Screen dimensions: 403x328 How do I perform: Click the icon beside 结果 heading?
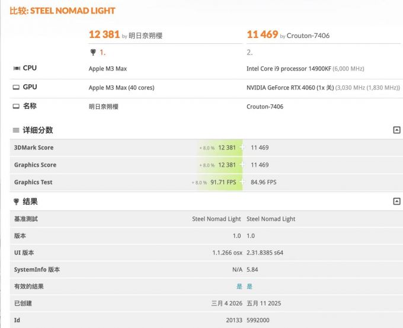click(x=16, y=202)
